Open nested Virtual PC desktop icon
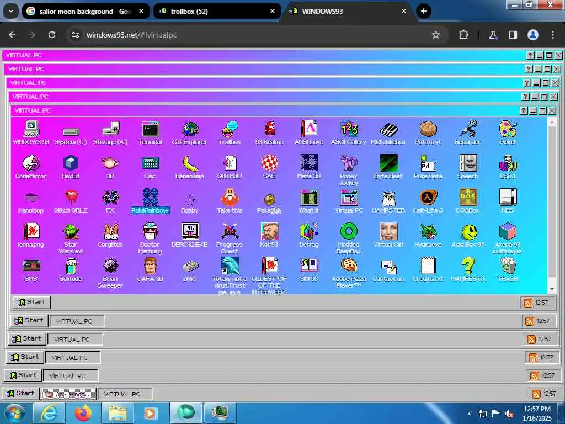This screenshot has width=565, height=424. [349, 201]
